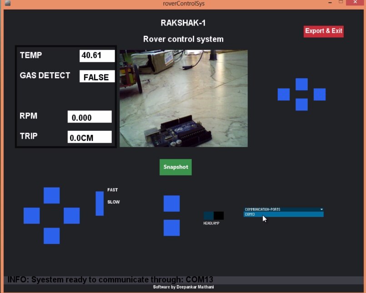Select COM13 from the ports list
Screen dimensions: 366x293
point(284,214)
